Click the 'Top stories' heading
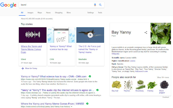The height and width of the screenshot is (108, 173). pyautogui.click(x=27, y=24)
